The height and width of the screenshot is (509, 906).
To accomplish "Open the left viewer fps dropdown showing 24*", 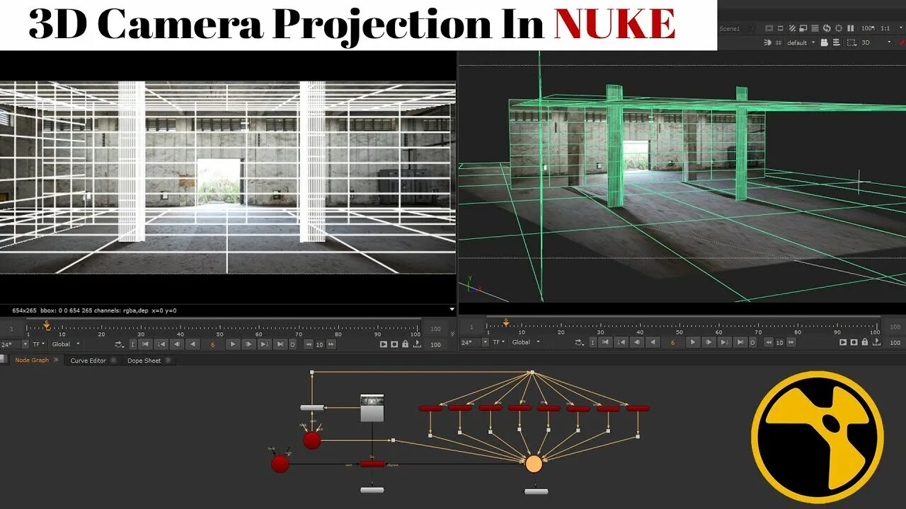I will 14,344.
